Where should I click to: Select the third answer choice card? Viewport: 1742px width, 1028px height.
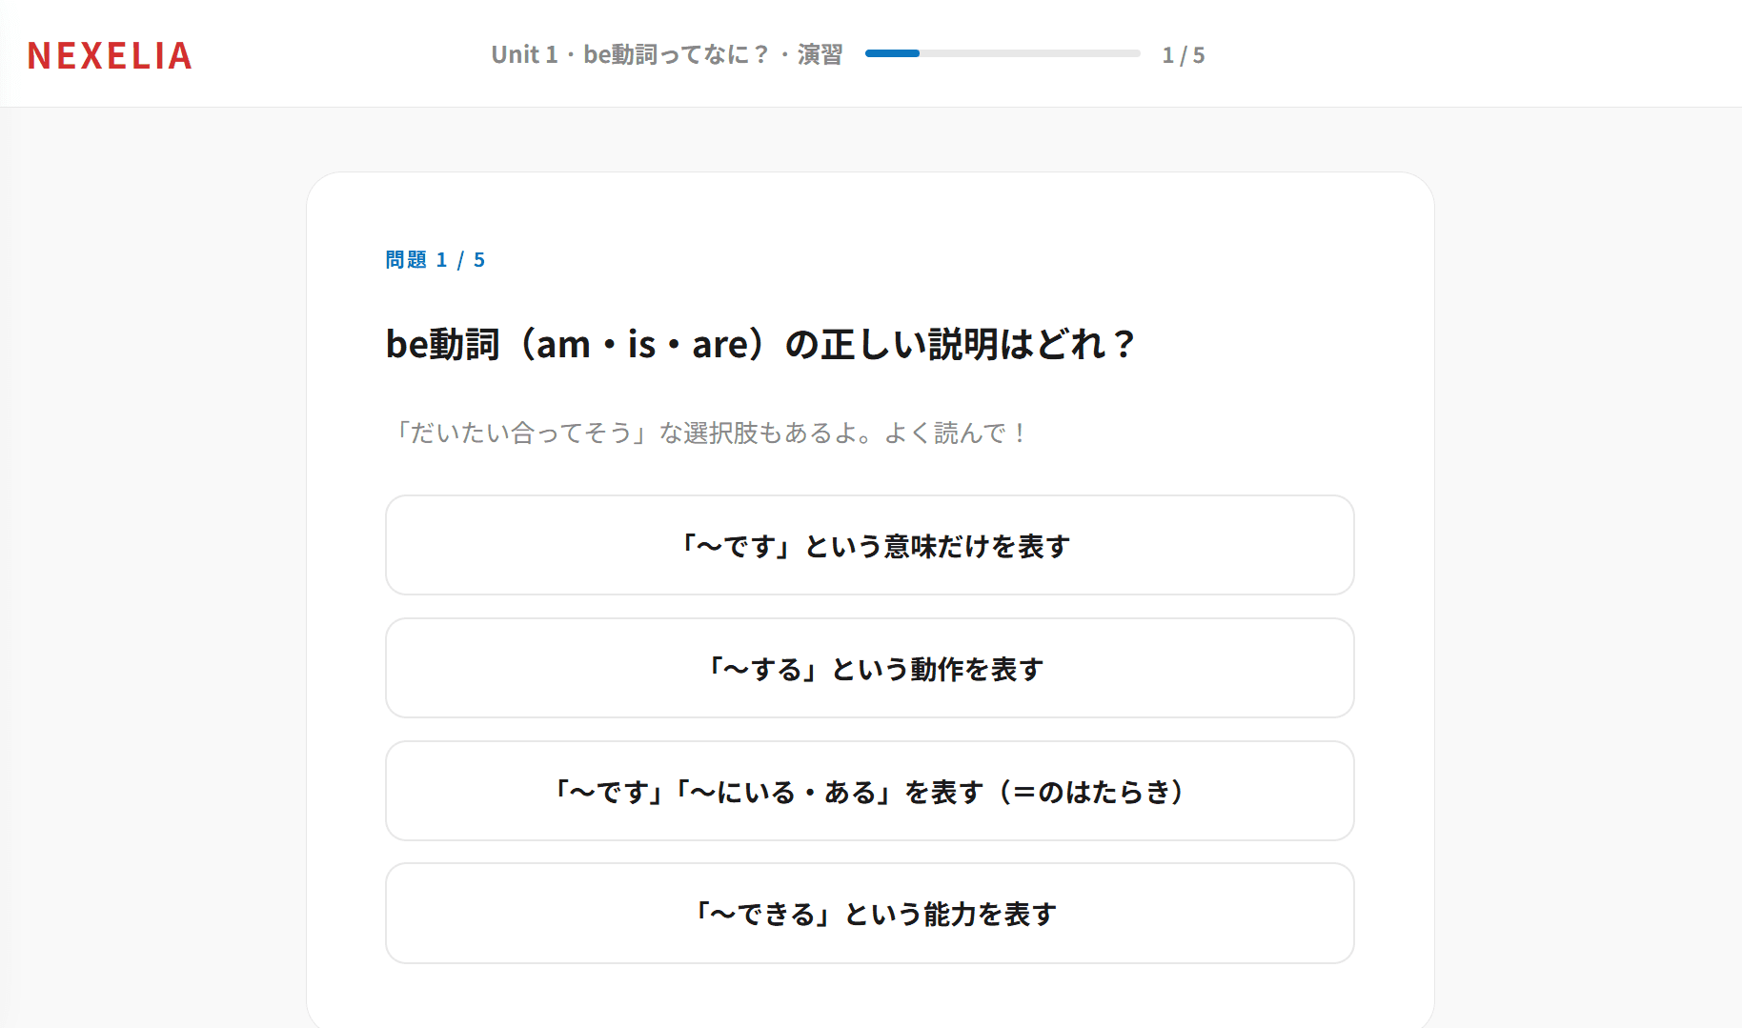tap(868, 791)
